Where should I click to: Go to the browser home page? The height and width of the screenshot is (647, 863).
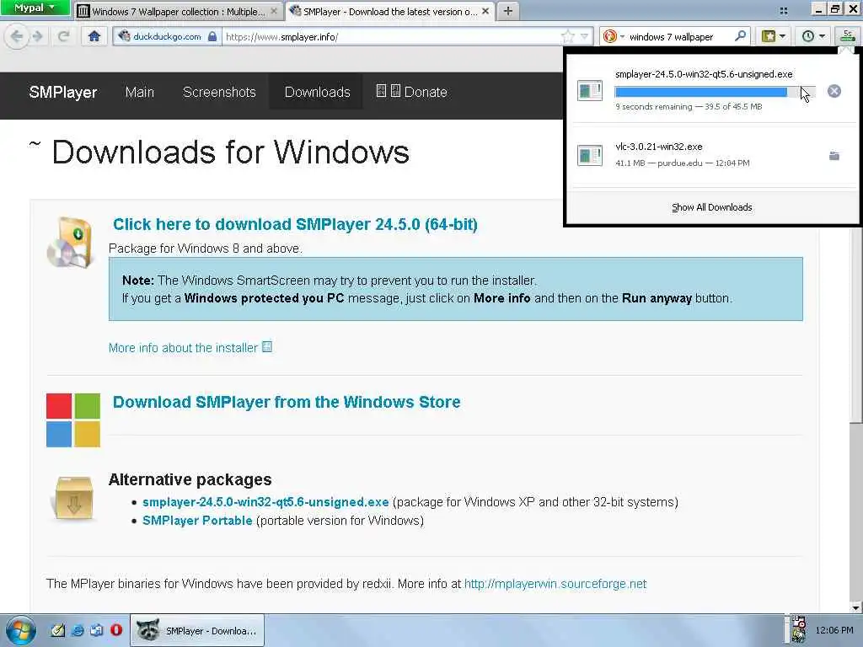tap(94, 36)
